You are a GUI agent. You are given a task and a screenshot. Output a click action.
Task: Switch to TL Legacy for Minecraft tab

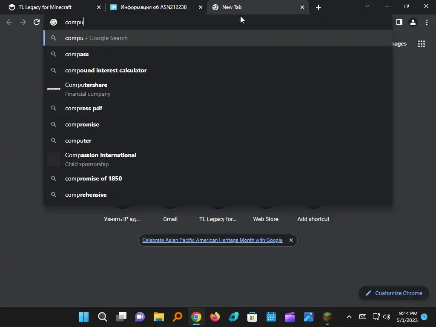tap(54, 7)
